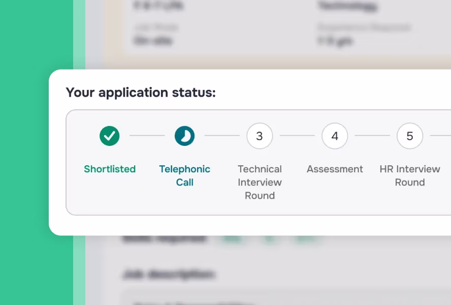The image size is (451, 305).
Task: Select the step 4 circle
Action: [x=335, y=136]
